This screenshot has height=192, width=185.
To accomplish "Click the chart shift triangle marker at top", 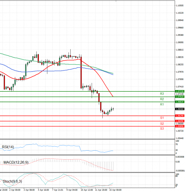I will (x=116, y=2).
